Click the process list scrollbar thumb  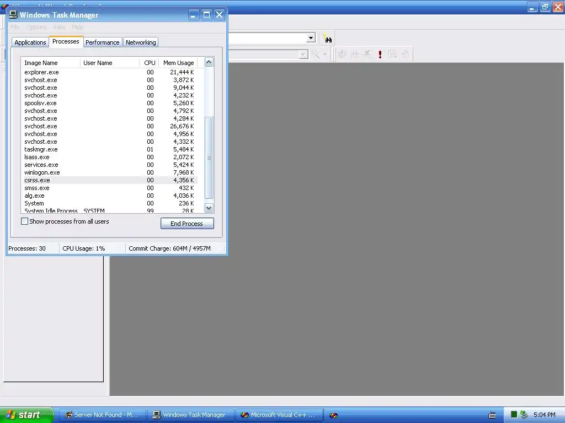209,158
